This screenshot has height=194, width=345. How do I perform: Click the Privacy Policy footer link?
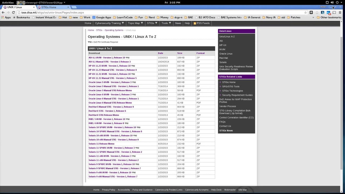pyautogui.click(x=109, y=190)
